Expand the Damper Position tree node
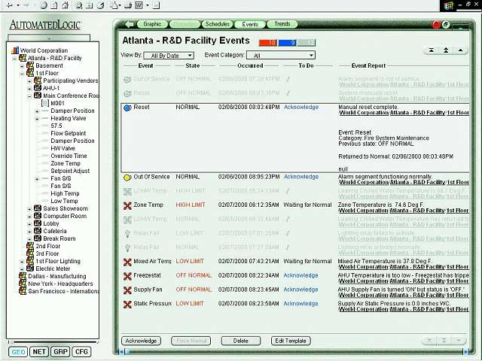 (x=37, y=111)
